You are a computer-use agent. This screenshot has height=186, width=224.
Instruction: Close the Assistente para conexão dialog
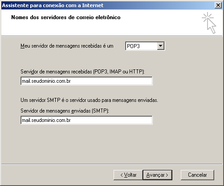click(x=218, y=5)
